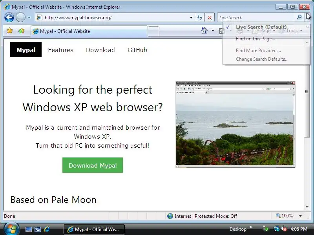Image resolution: width=314 pixels, height=235 pixels.
Task: Select Live Search (Default) provider
Action: point(261,27)
